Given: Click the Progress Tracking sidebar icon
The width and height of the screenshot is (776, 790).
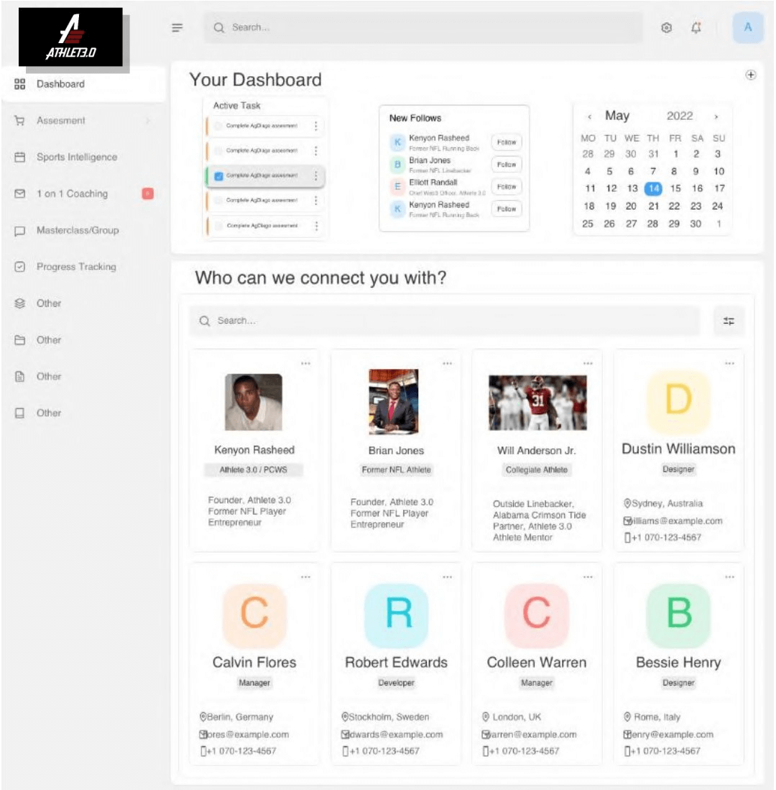Looking at the screenshot, I should [x=20, y=267].
